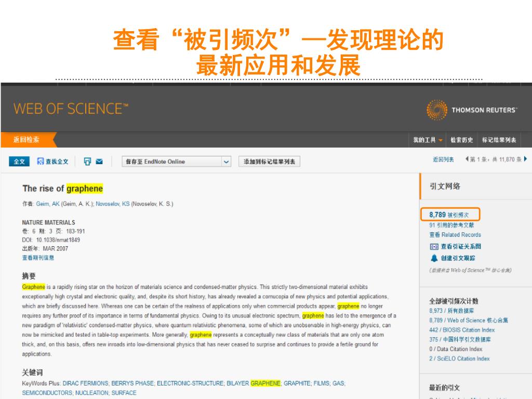Expand the 我的工具 menu

(x=428, y=140)
